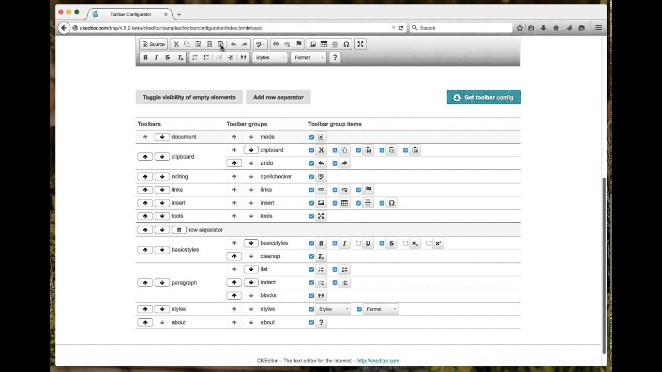
Task: Click the Get toolbar config button
Action: [484, 97]
